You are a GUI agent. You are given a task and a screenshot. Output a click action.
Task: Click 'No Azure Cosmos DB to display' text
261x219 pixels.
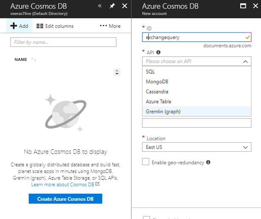[x=65, y=152]
